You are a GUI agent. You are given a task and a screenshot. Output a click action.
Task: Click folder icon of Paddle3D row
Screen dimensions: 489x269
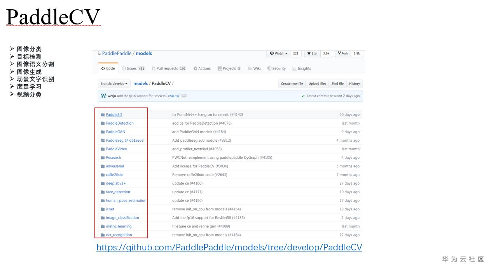(103, 115)
